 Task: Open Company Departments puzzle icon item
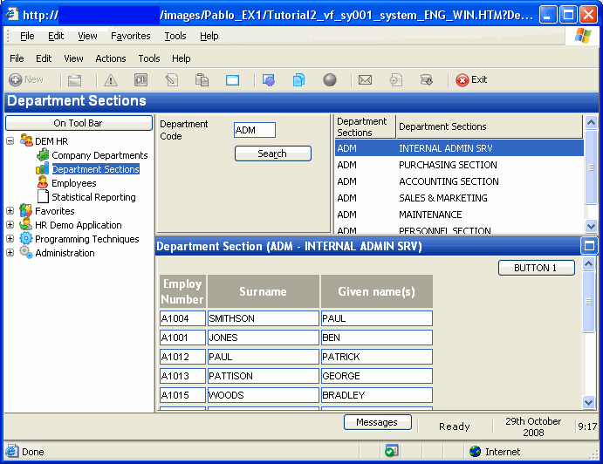[43, 155]
